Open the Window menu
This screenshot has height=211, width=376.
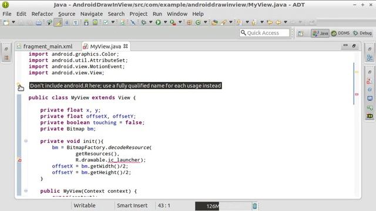pos(177,14)
